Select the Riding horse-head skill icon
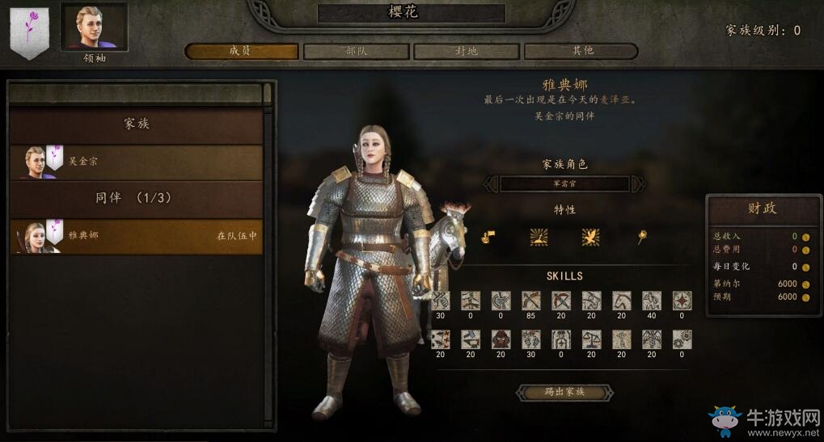Screen dimensions: 824x442 [x=622, y=301]
